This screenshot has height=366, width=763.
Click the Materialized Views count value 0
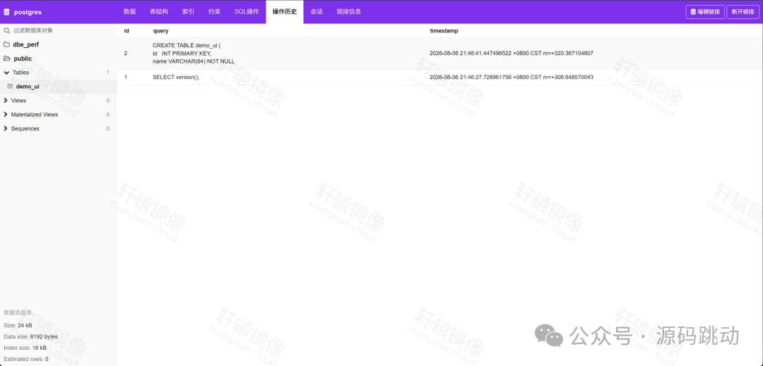tap(108, 114)
